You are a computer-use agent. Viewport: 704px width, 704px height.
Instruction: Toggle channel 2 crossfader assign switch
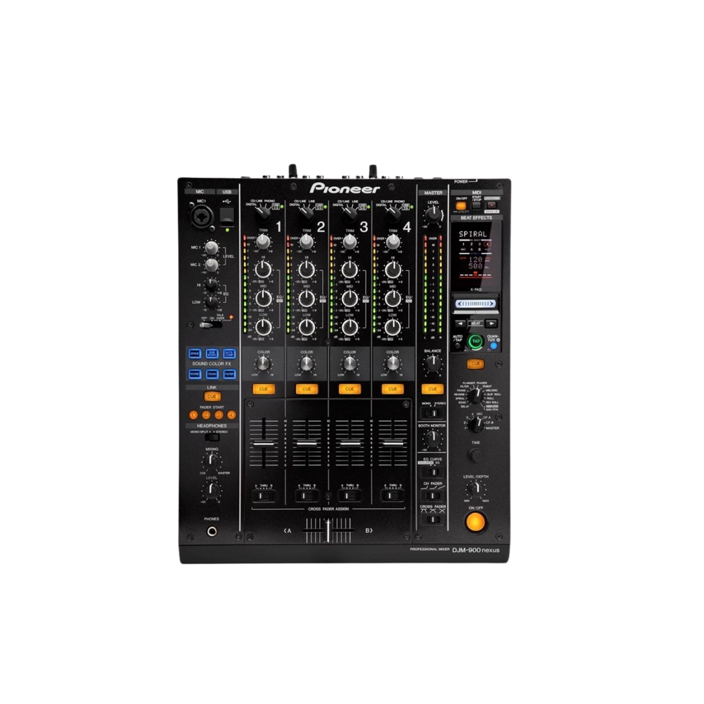[306, 496]
